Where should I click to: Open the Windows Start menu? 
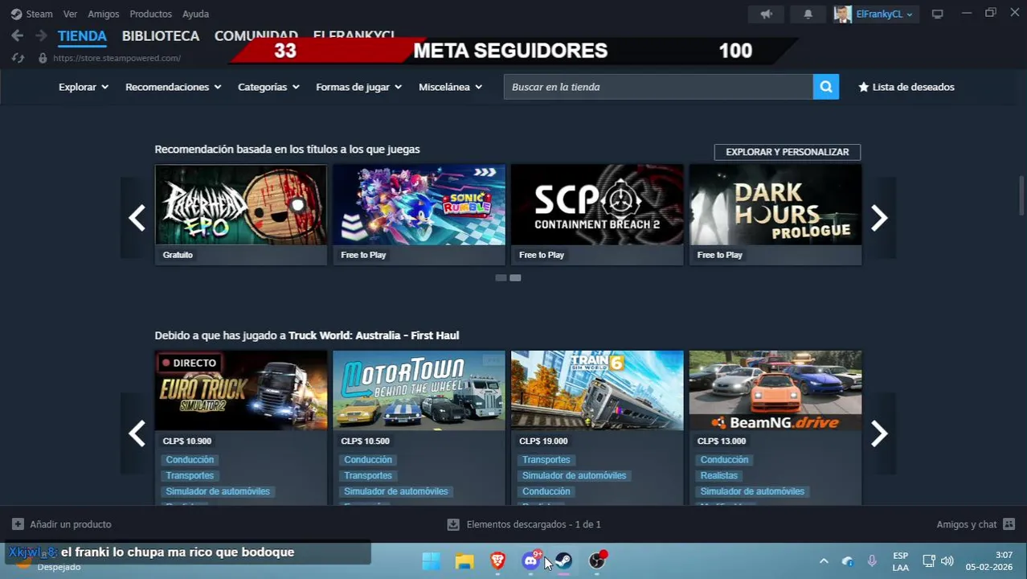(431, 561)
